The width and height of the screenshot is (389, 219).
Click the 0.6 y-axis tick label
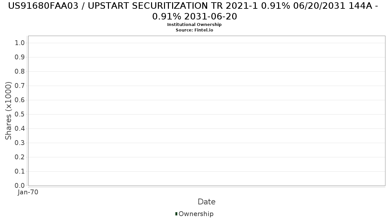pyautogui.click(x=20, y=100)
